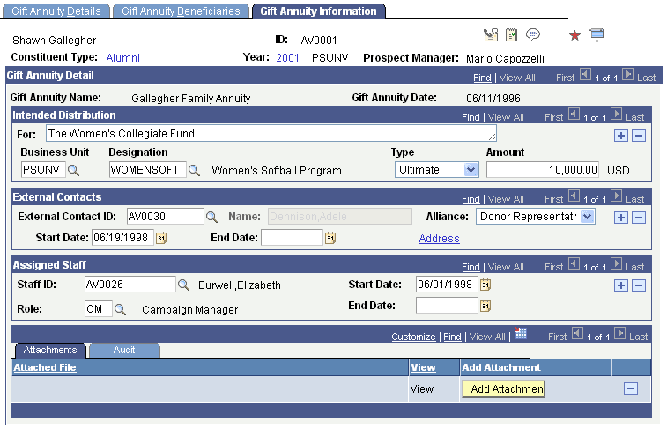Click the Role field CM
Screen dimensions: 667x429
(99, 309)
